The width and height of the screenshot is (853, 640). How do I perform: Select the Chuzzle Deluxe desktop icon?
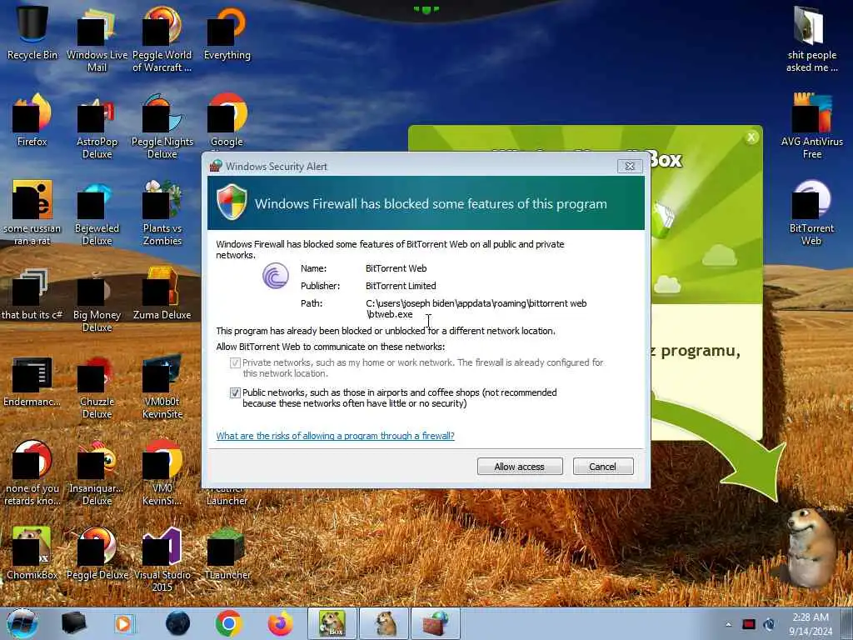tap(97, 387)
